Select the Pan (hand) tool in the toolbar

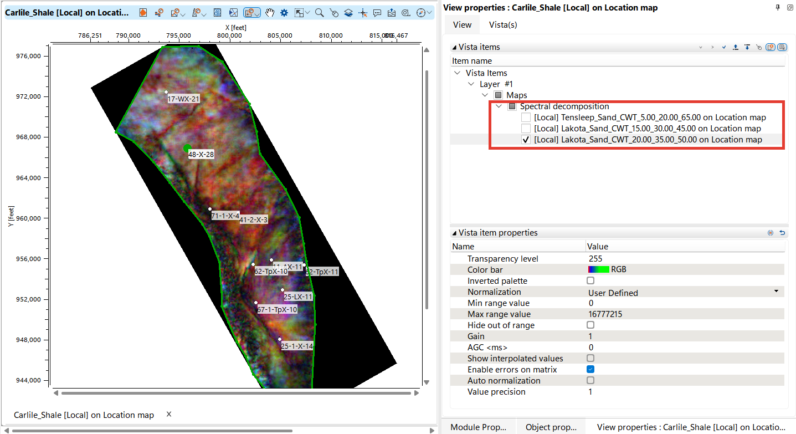click(269, 12)
